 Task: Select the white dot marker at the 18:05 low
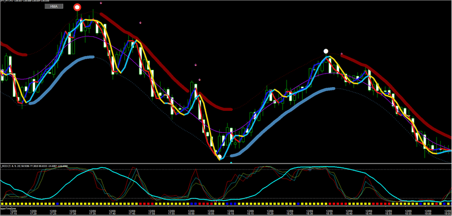220,157
